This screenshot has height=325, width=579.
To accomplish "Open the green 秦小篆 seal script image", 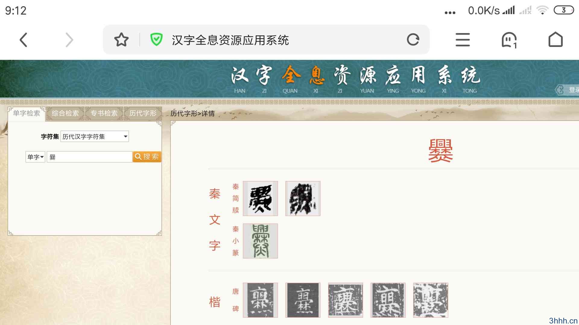I will pyautogui.click(x=260, y=241).
